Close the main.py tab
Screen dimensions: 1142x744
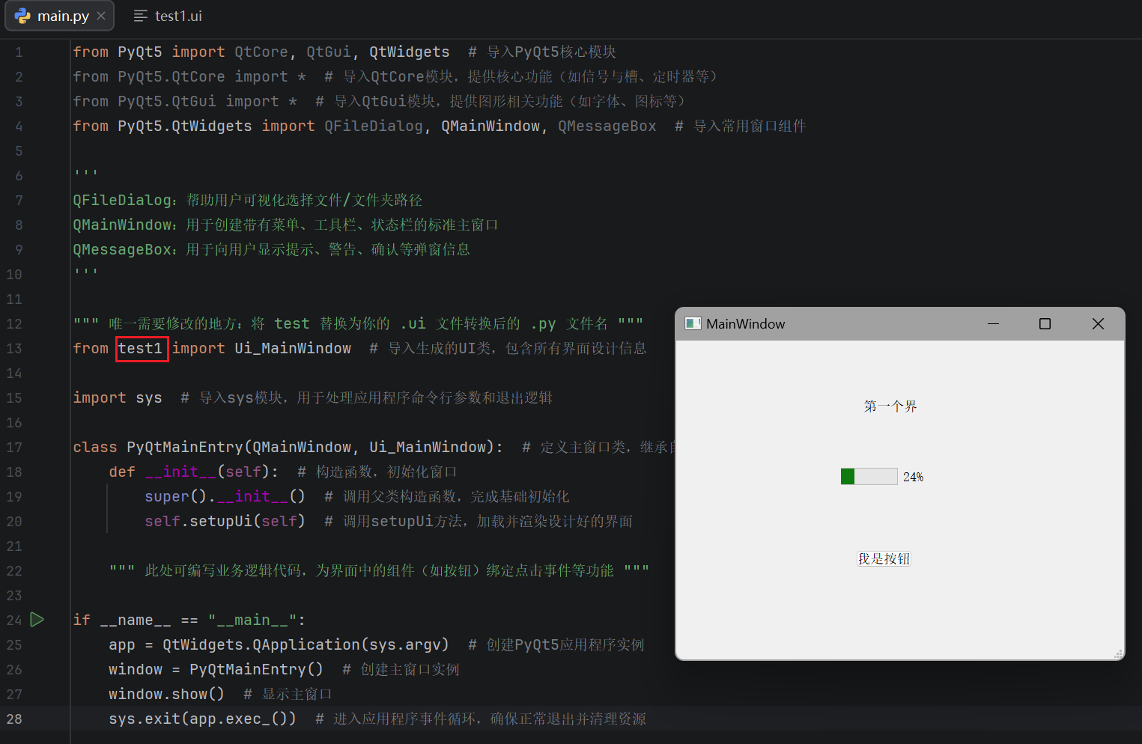[101, 16]
